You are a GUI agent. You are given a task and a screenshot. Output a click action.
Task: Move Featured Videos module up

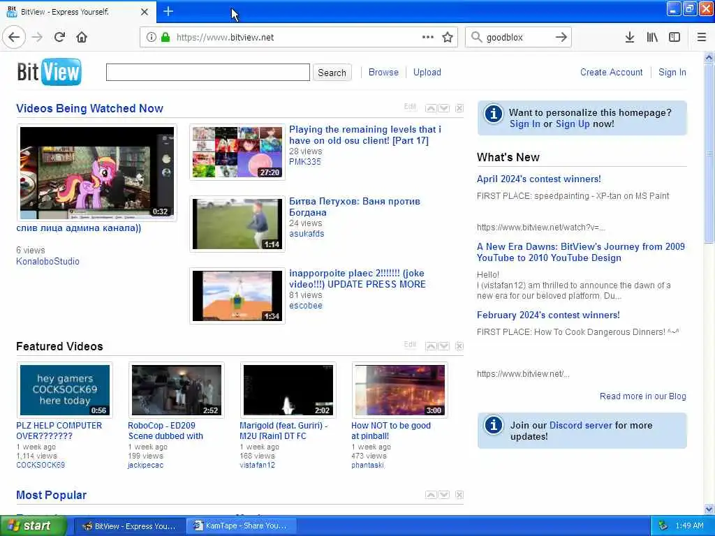[x=430, y=346]
